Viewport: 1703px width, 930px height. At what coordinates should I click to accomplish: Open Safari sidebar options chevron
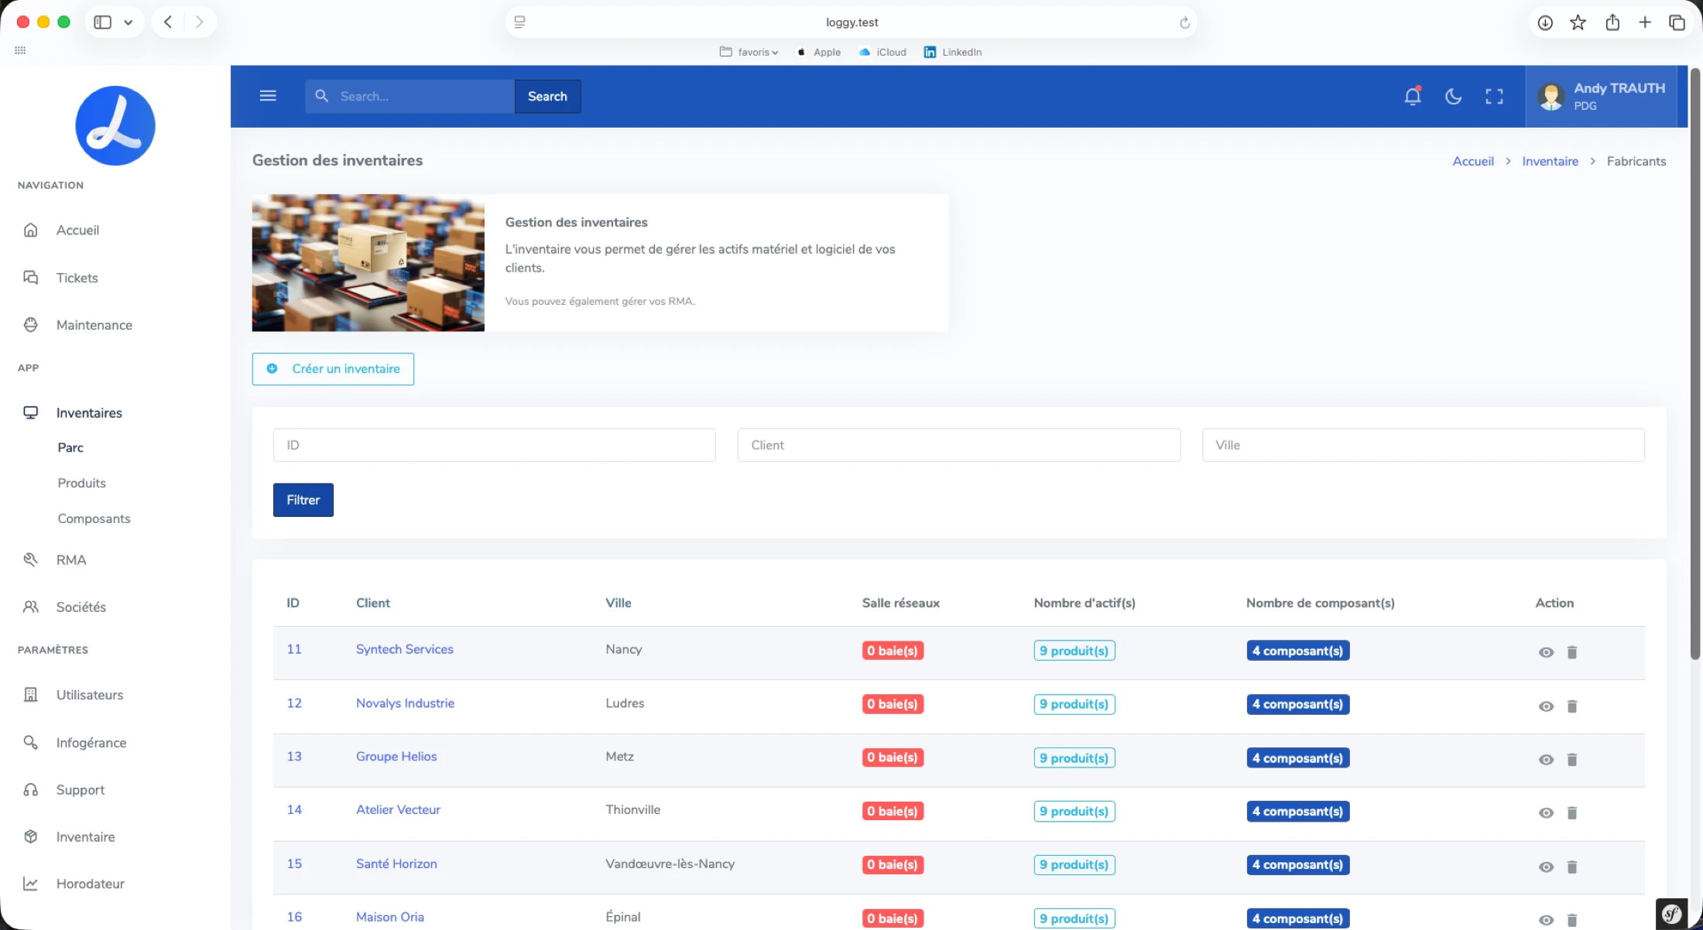point(128,22)
